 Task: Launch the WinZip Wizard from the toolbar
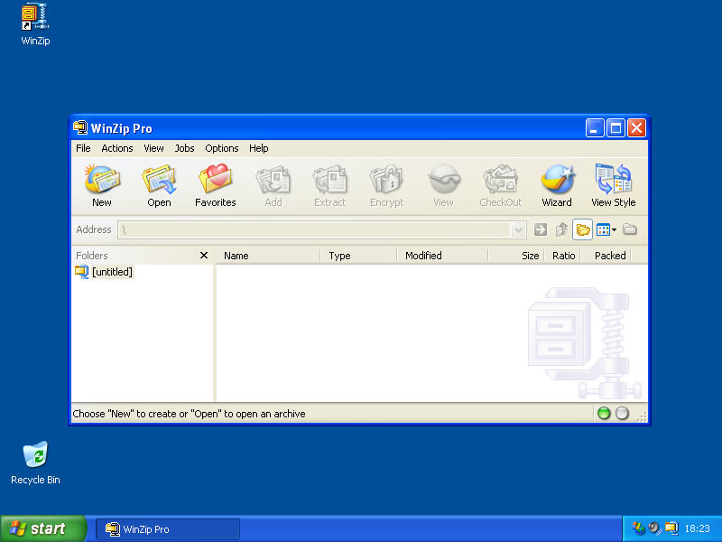coord(557,181)
